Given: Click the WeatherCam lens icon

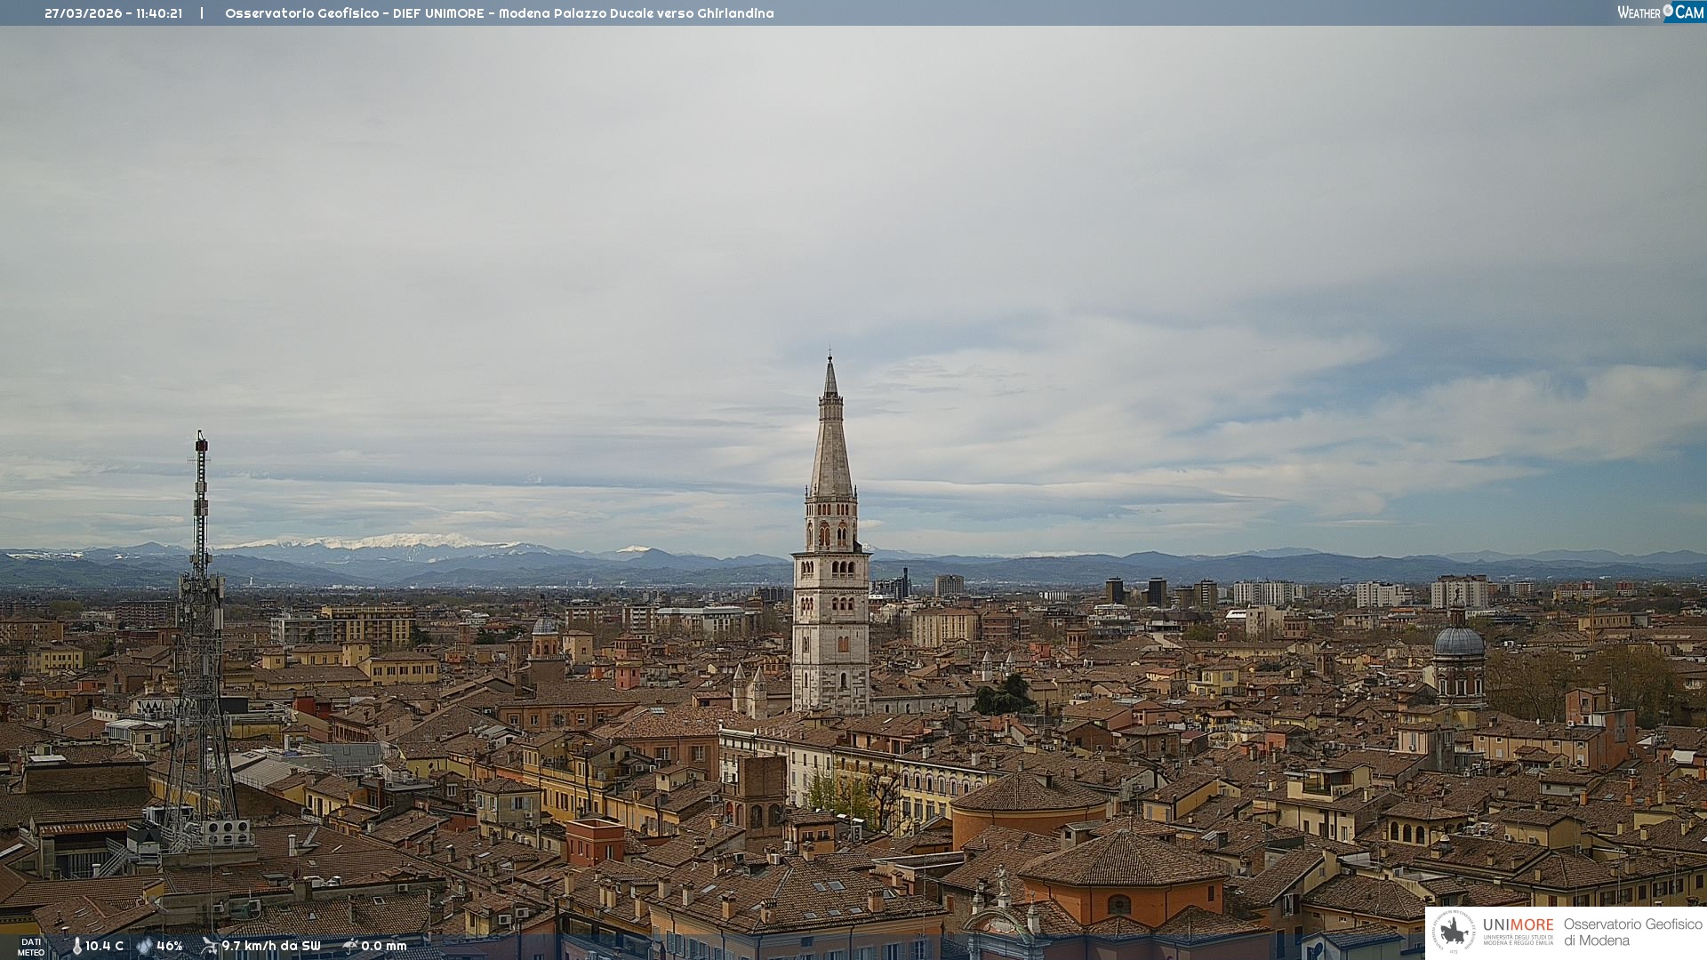Looking at the screenshot, I should coord(1668,11).
